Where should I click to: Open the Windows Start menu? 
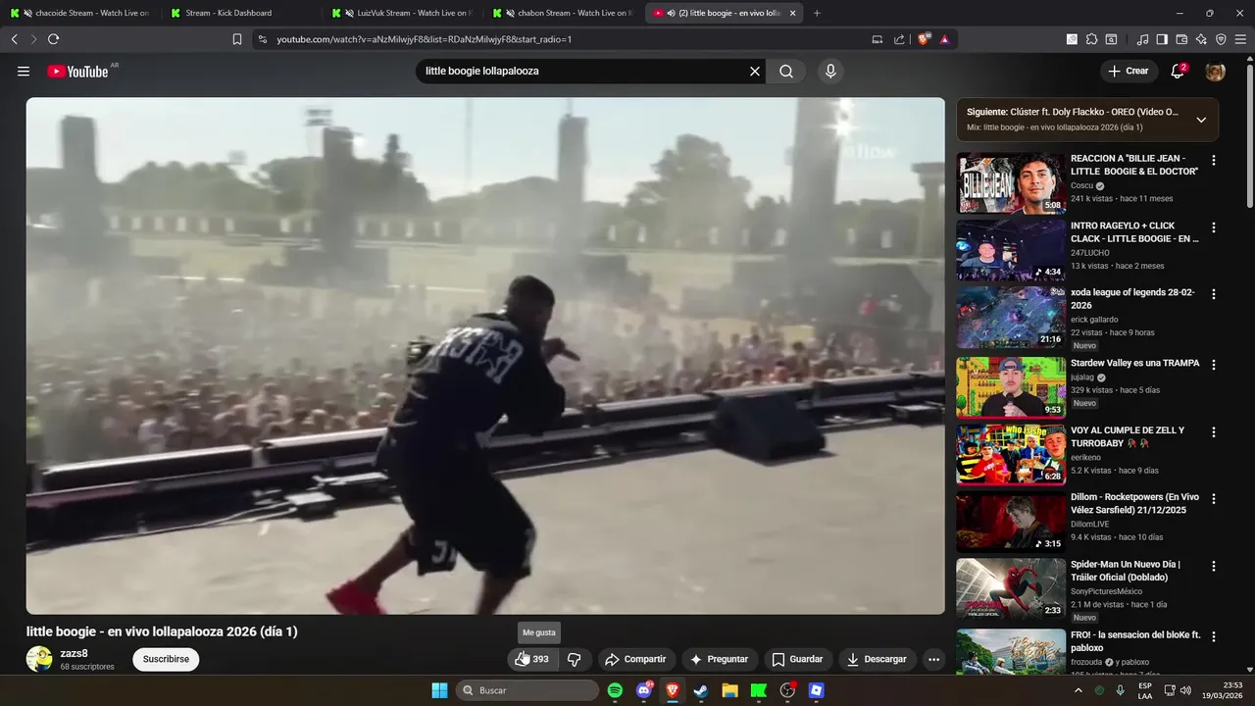(439, 690)
